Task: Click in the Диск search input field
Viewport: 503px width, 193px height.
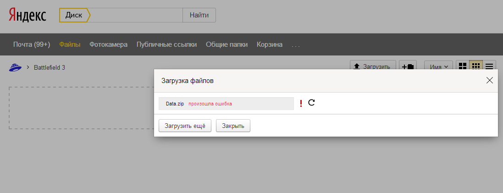Action: coord(137,15)
